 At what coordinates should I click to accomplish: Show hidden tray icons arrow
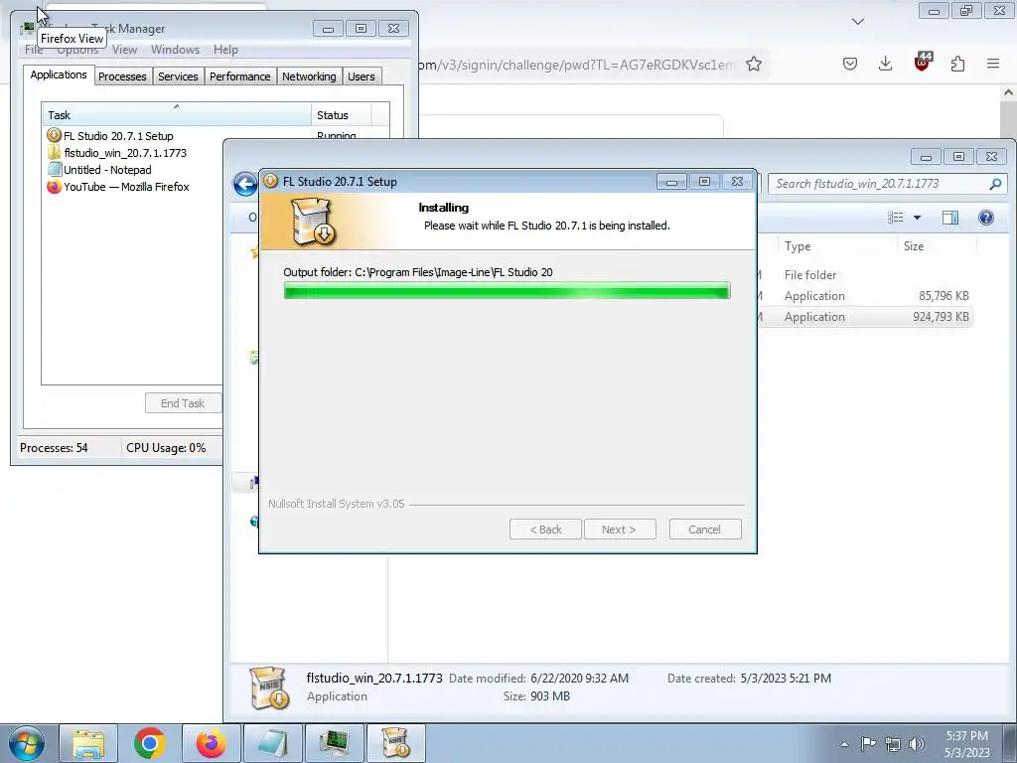(x=844, y=744)
